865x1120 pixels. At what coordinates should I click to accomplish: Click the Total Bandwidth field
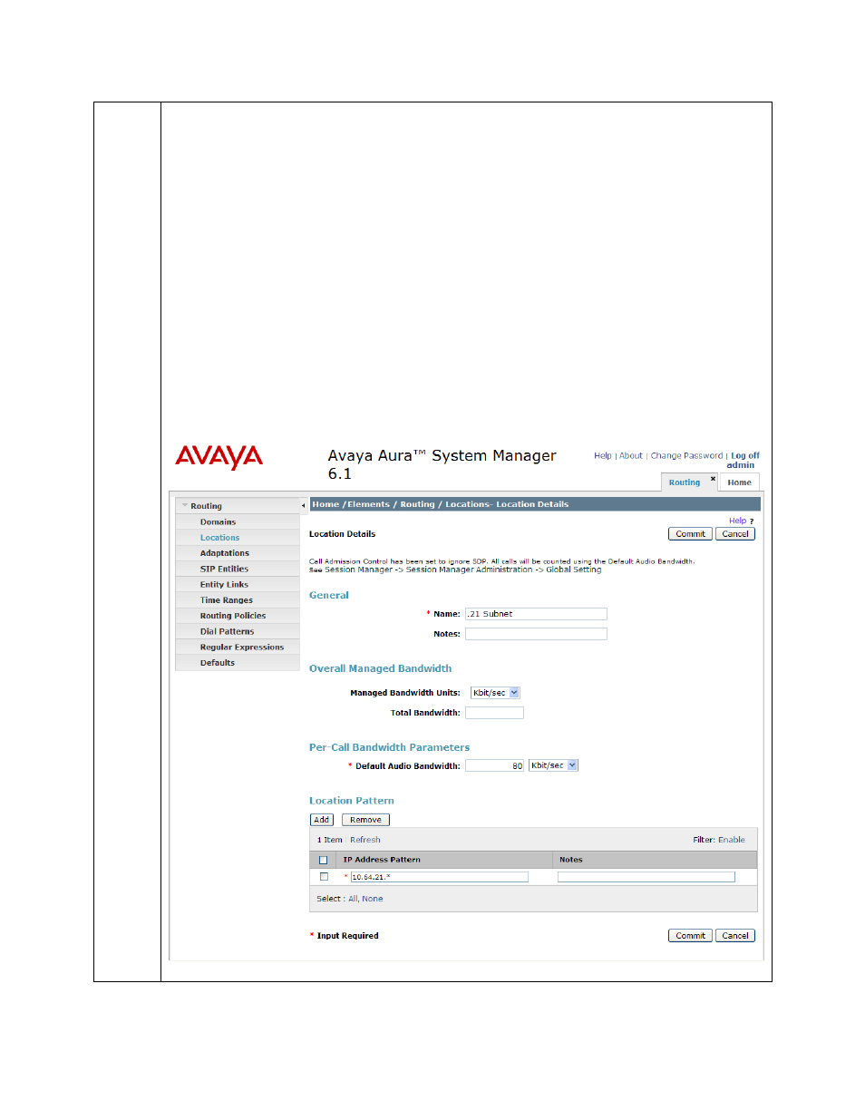click(494, 713)
